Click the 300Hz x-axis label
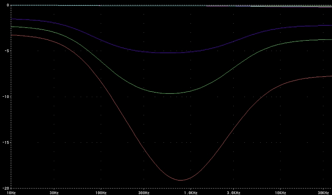332x195 pixels. click(x=144, y=193)
